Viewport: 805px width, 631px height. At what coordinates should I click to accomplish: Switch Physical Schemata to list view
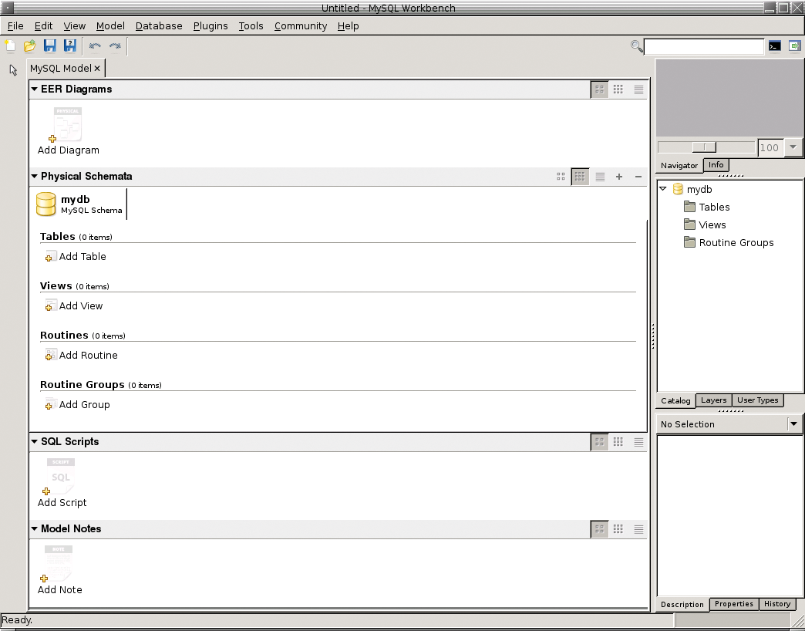(600, 177)
